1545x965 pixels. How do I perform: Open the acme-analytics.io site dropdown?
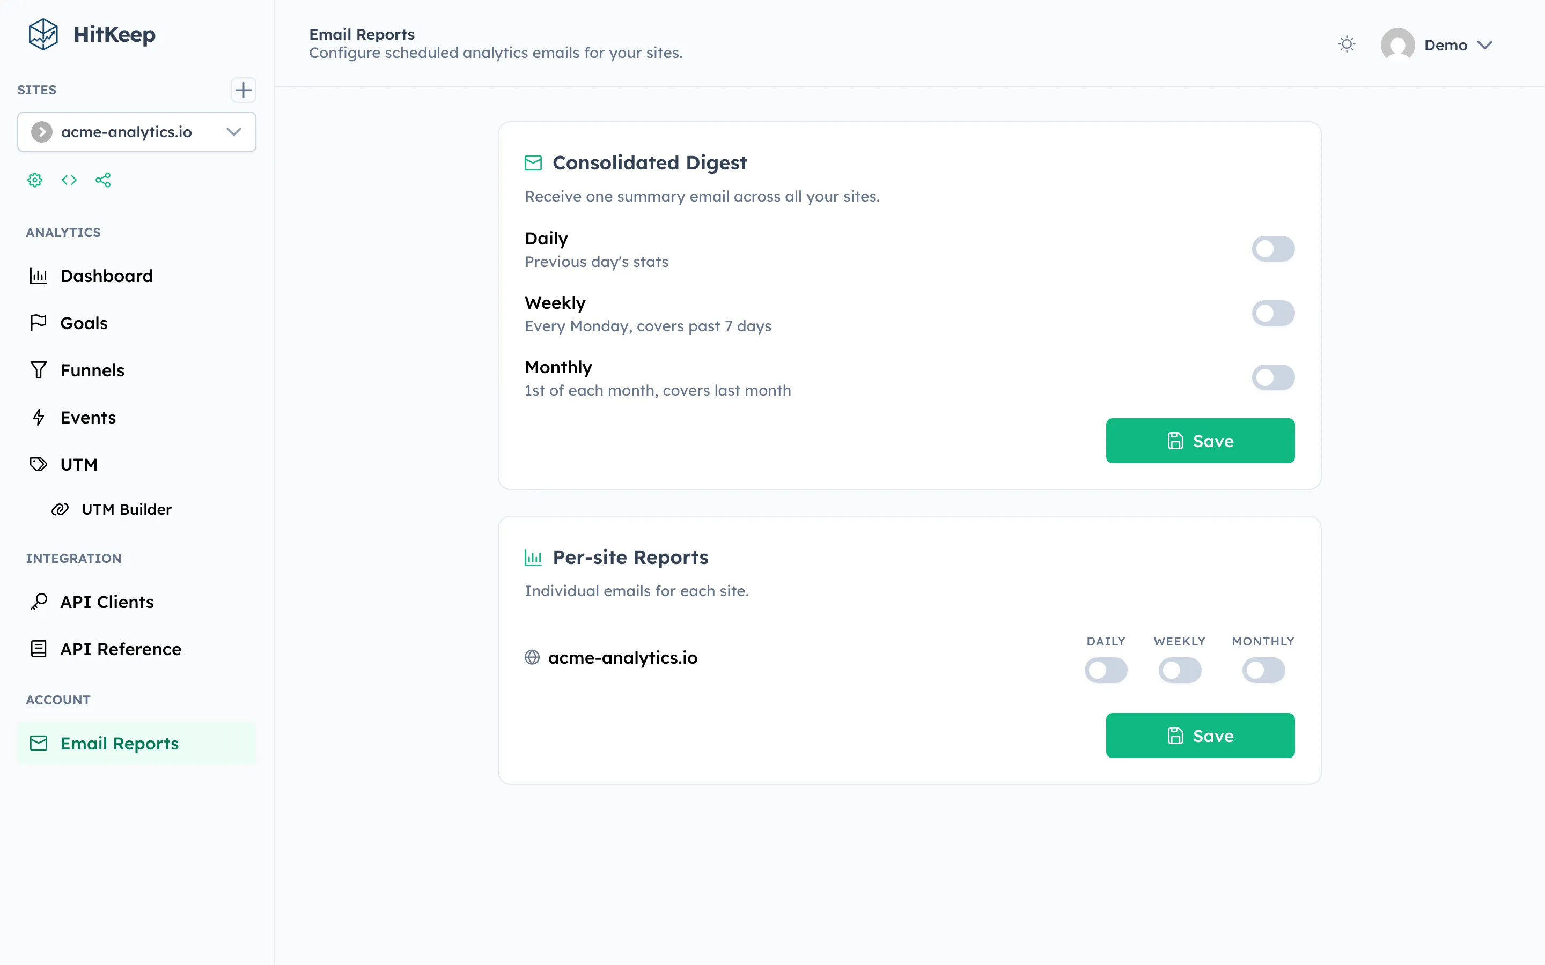(233, 131)
